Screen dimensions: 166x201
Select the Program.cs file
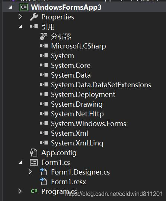click(x=59, y=191)
